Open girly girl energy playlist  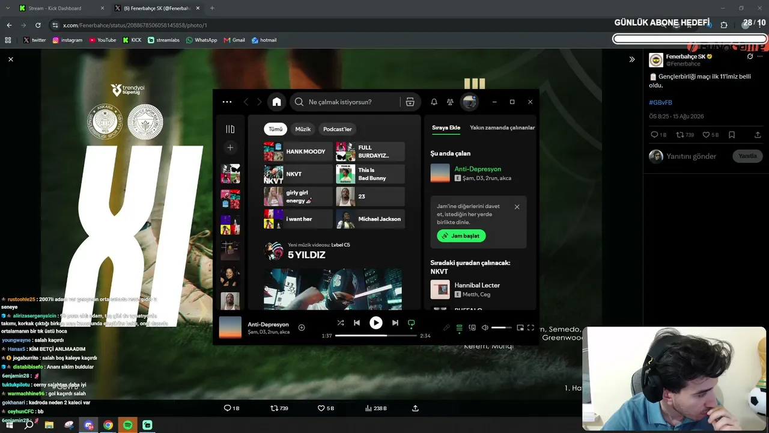pyautogui.click(x=298, y=197)
